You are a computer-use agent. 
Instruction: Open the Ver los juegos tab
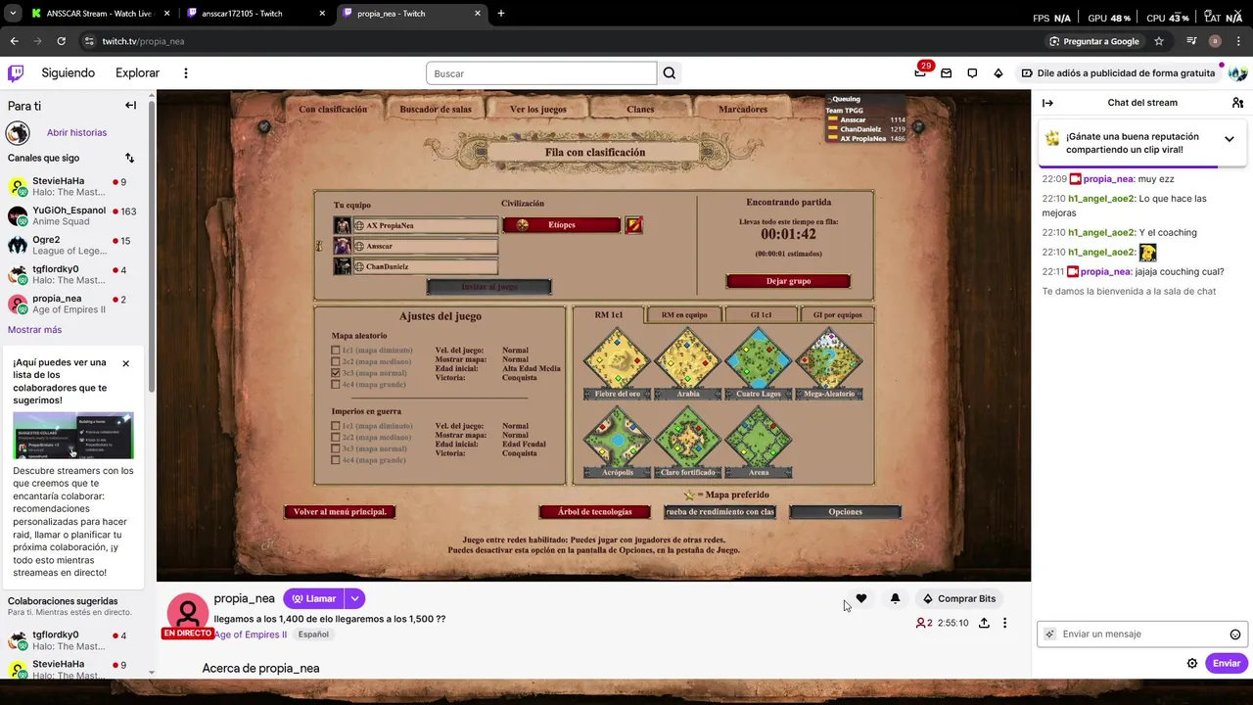pyautogui.click(x=538, y=110)
